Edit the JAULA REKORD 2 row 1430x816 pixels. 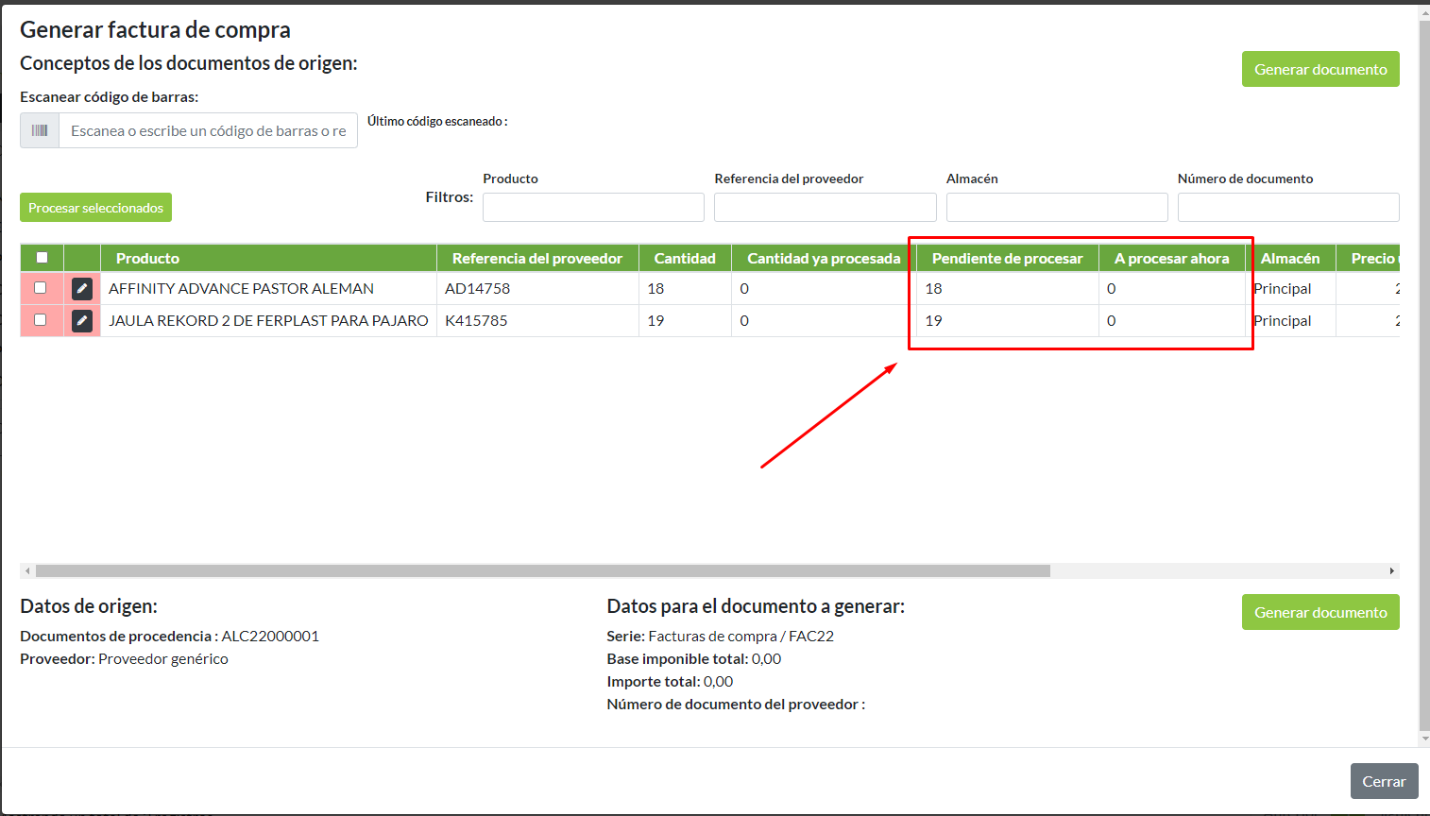pyautogui.click(x=82, y=321)
